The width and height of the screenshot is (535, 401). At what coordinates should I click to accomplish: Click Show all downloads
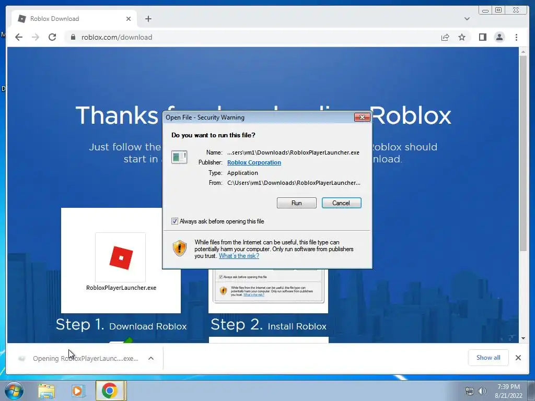(489, 357)
